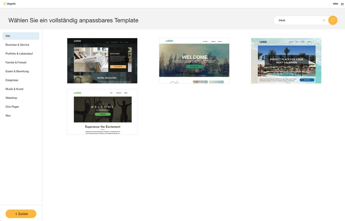Viewport: 345px width, 221px height.
Task: Click the dogado logo
Action: tap(10, 4)
